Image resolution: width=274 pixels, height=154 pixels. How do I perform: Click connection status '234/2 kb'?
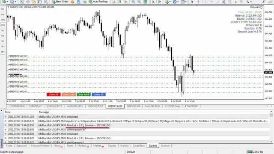coord(256,152)
